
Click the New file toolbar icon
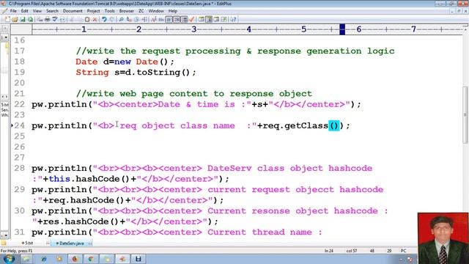7,20
